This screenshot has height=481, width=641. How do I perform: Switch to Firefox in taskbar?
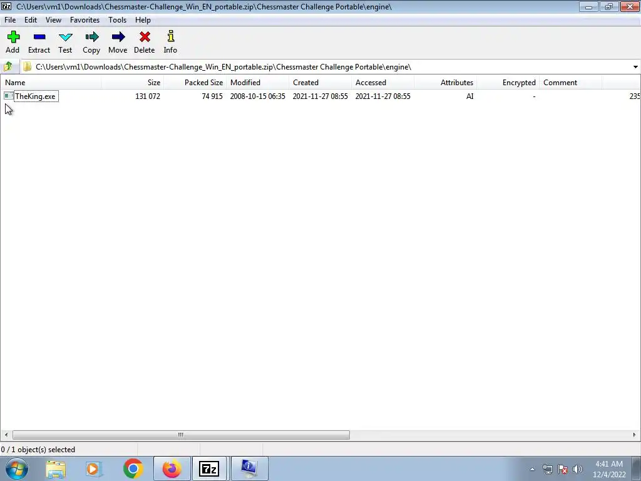pos(172,468)
